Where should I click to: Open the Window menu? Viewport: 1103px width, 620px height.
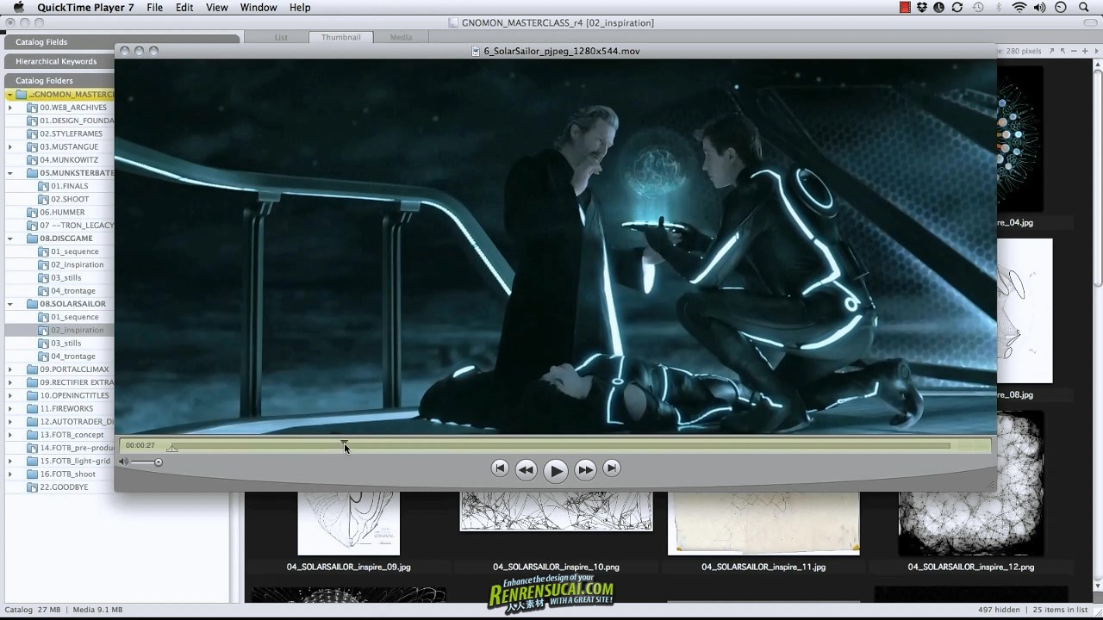[259, 8]
